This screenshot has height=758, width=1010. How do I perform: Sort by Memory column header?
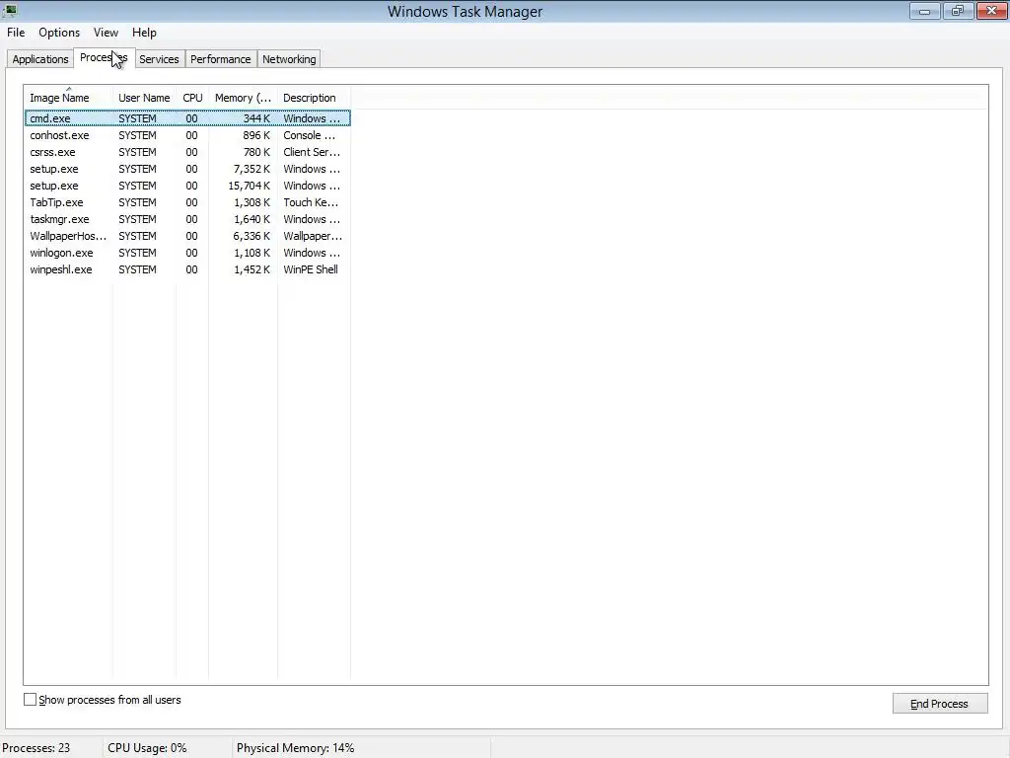(x=243, y=98)
